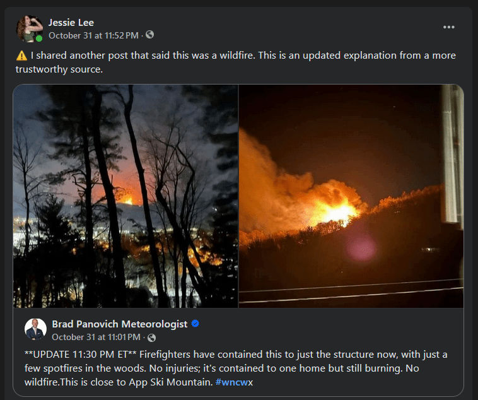Follow the #wncwx hashtag
Screen dimensions: 478x400
[x=234, y=382]
